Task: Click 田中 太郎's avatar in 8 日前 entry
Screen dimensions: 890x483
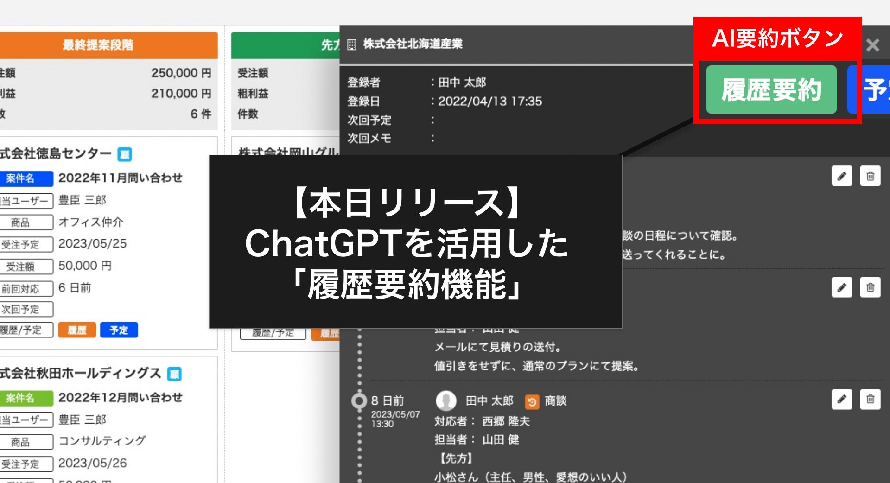Action: tap(446, 401)
